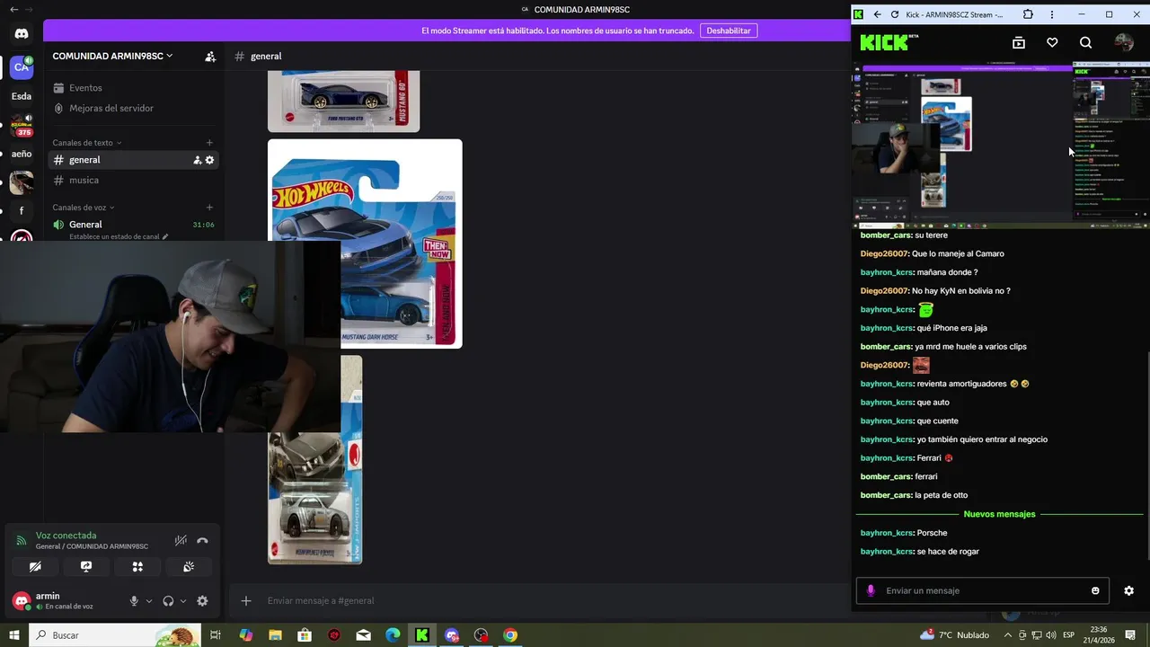Click bayhron_kcrs username on Porsche message
1150x647 pixels.
[x=887, y=533]
